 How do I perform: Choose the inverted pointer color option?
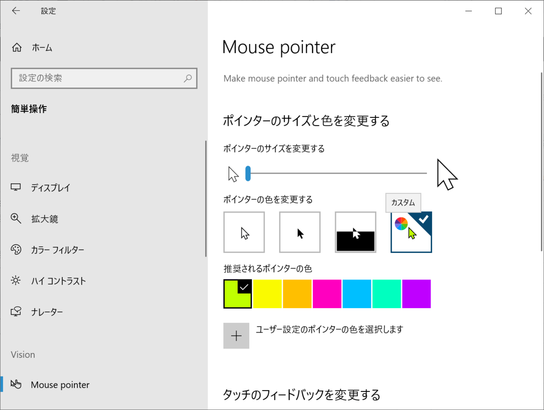click(x=355, y=232)
